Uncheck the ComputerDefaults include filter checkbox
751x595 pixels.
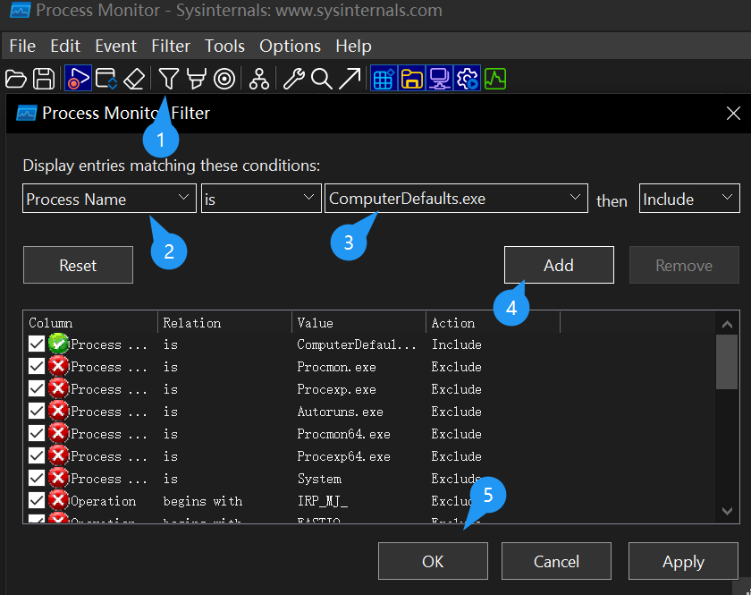(x=37, y=344)
